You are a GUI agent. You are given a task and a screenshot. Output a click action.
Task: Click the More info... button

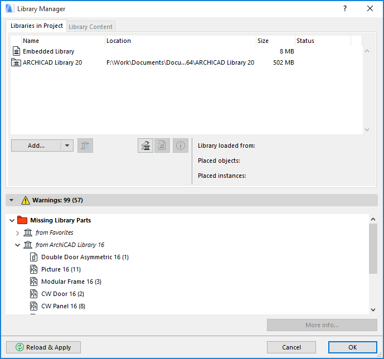(x=322, y=325)
